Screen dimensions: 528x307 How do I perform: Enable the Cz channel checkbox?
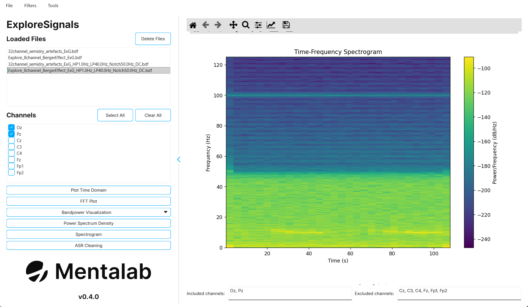coord(11,141)
